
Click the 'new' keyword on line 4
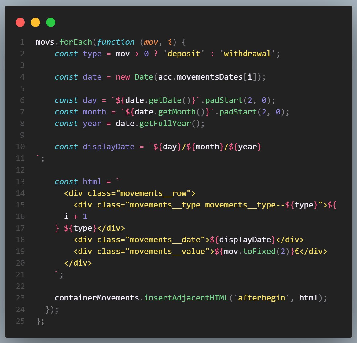tap(123, 77)
